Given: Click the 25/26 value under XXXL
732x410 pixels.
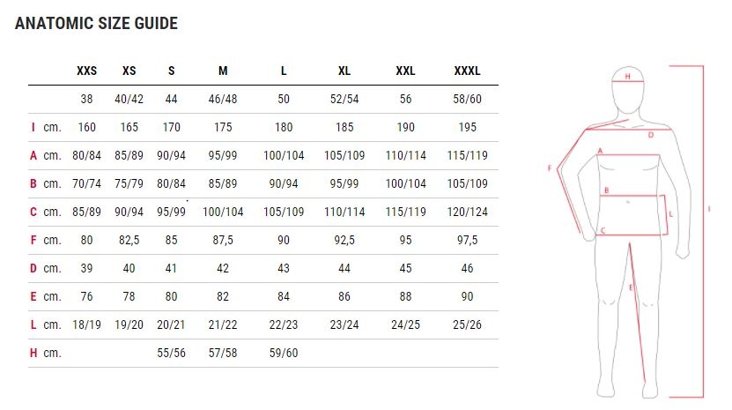Looking at the screenshot, I should coord(467,324).
